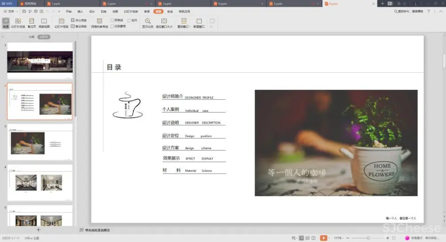The height and width of the screenshot is (242, 446).
Task: Switch to reading view icon in status bar
Action: coord(314,238)
